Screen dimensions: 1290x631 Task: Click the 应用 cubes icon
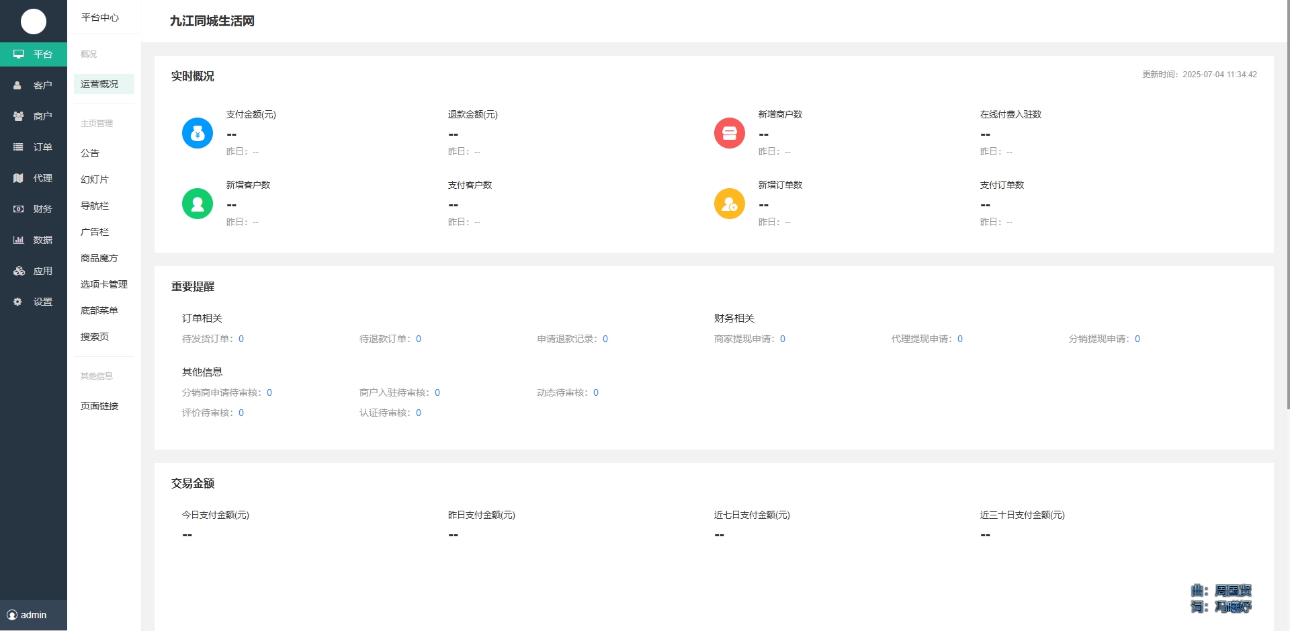pyautogui.click(x=19, y=271)
